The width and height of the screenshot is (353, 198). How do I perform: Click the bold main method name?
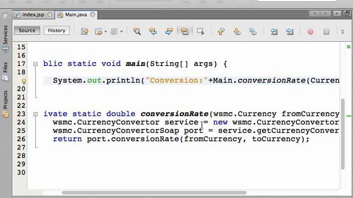136,64
